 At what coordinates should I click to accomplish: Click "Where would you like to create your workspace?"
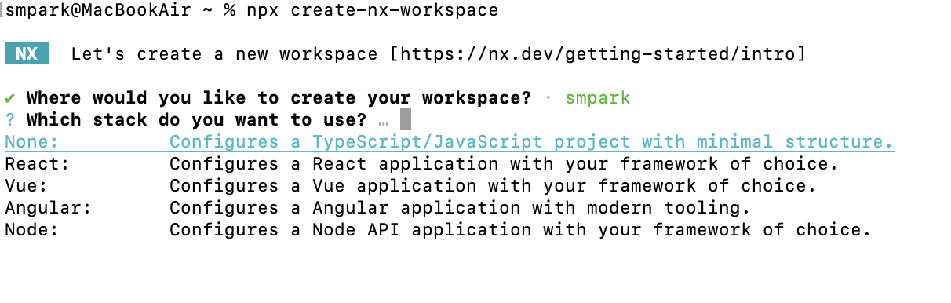(279, 98)
